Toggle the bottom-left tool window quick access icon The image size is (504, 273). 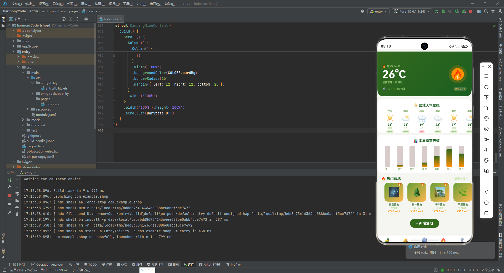click(4, 270)
